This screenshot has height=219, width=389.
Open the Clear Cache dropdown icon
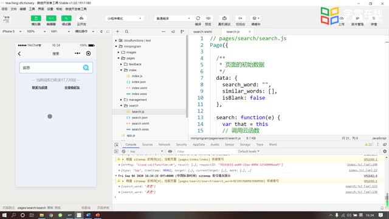click(x=255, y=18)
